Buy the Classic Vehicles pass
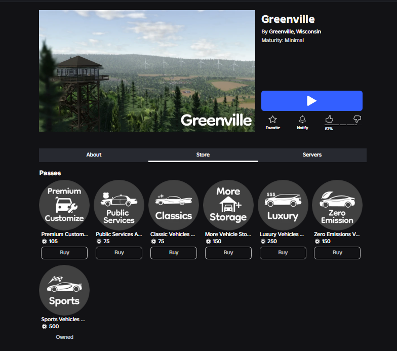This screenshot has width=397, height=351. 174,253
